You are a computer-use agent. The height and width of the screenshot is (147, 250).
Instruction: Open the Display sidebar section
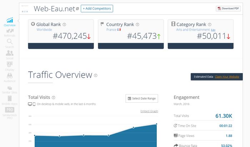tap(10, 66)
